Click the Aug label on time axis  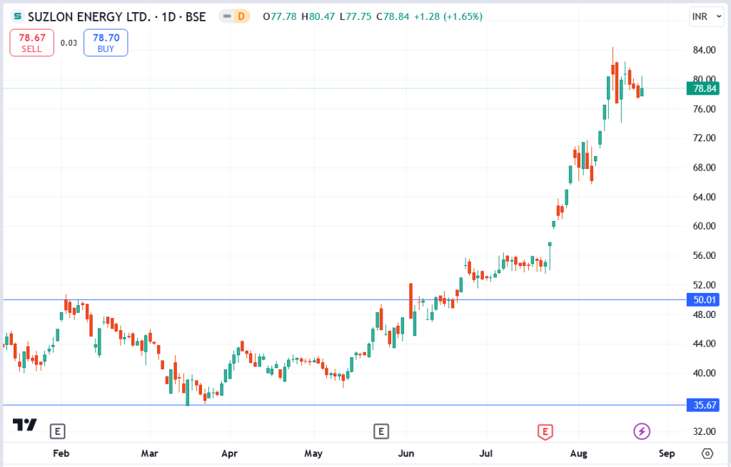click(x=578, y=453)
